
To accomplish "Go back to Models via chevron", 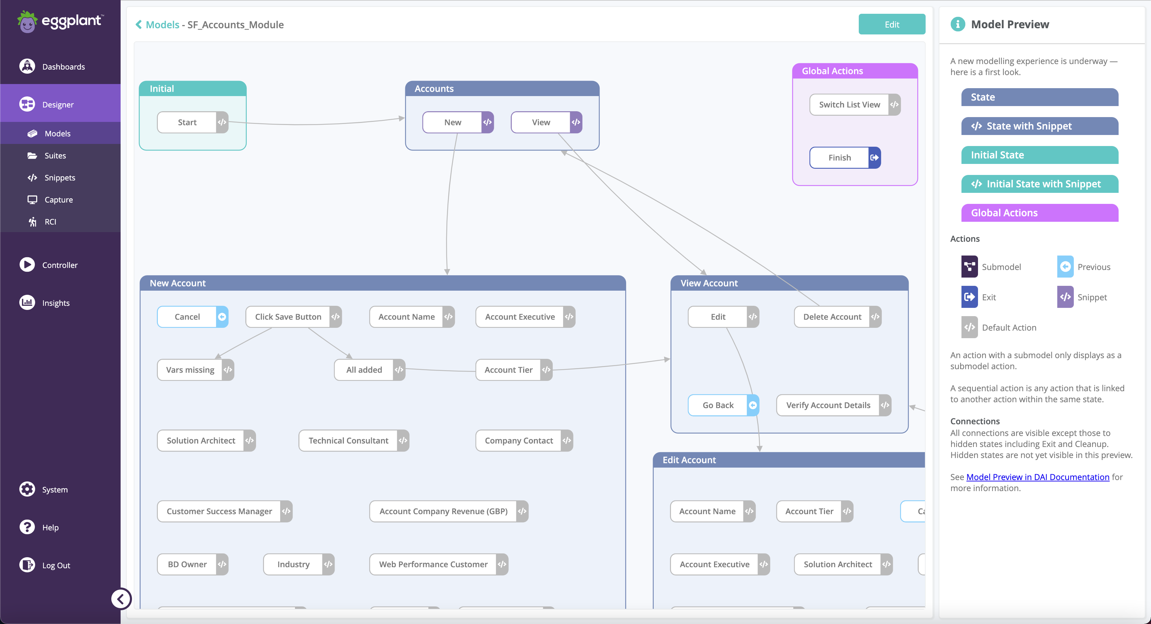I will click(x=139, y=24).
